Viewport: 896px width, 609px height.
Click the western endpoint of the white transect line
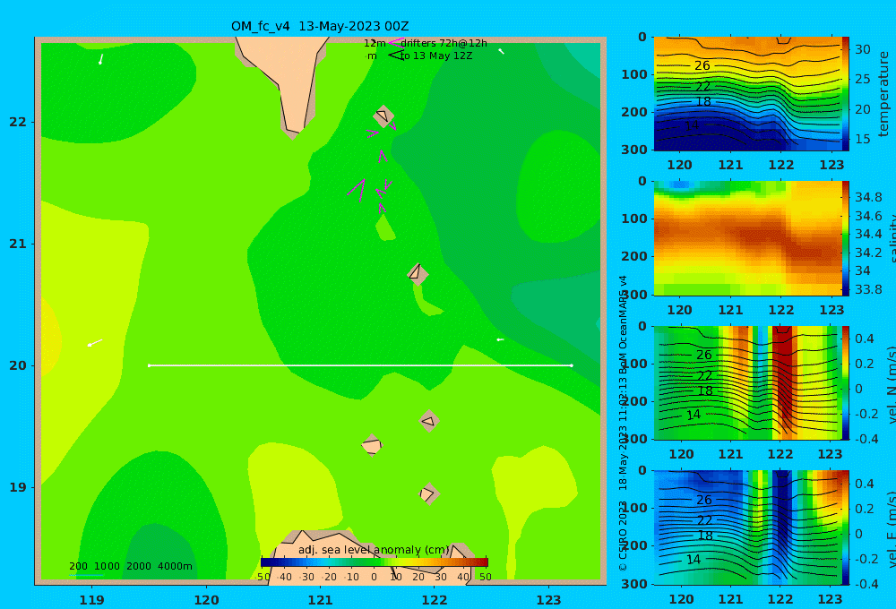pyautogui.click(x=149, y=365)
